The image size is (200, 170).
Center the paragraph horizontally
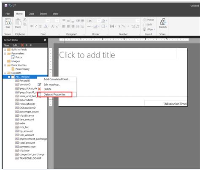(x=68, y=26)
